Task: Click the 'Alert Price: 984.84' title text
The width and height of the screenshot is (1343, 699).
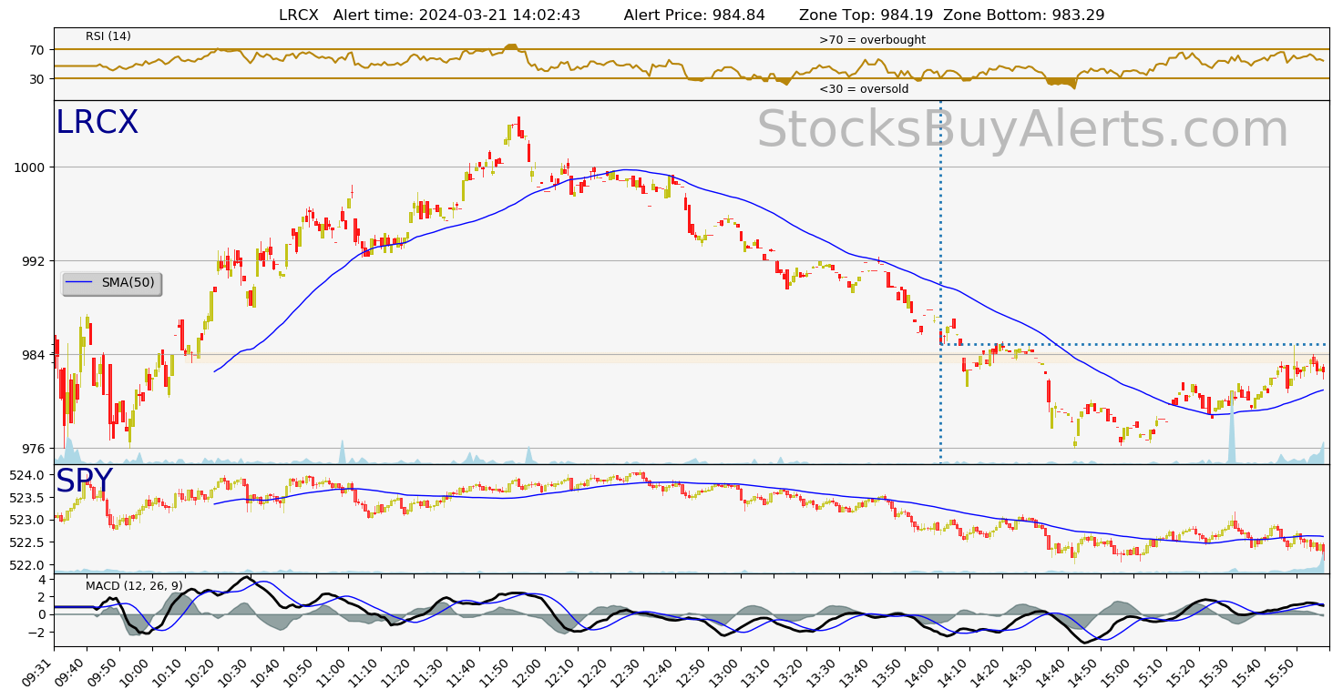Action: (x=695, y=15)
